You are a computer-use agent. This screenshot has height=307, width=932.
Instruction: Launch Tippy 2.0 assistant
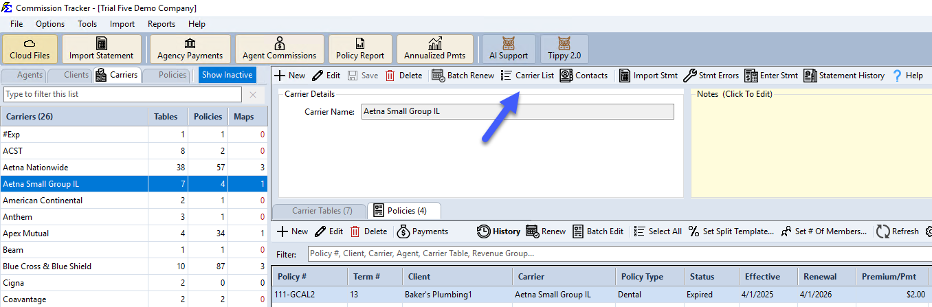point(564,49)
